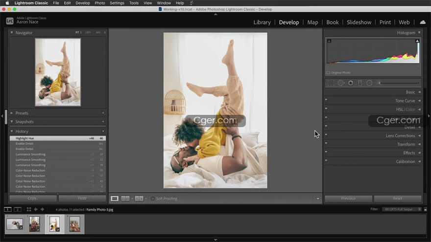Open the Apple menu
The height and width of the screenshot is (242, 431).
(x=7, y=3)
